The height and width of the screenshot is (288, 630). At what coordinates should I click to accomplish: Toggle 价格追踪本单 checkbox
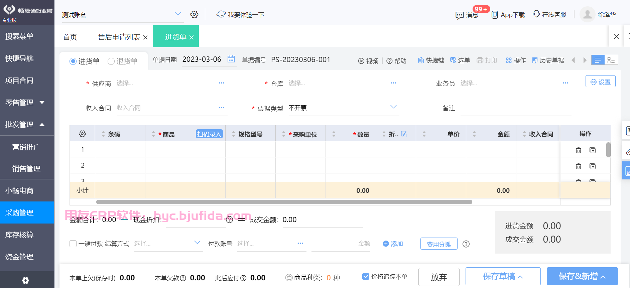[x=366, y=276]
